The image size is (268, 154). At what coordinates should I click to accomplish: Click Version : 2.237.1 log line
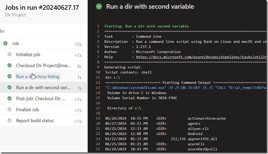click(128, 47)
